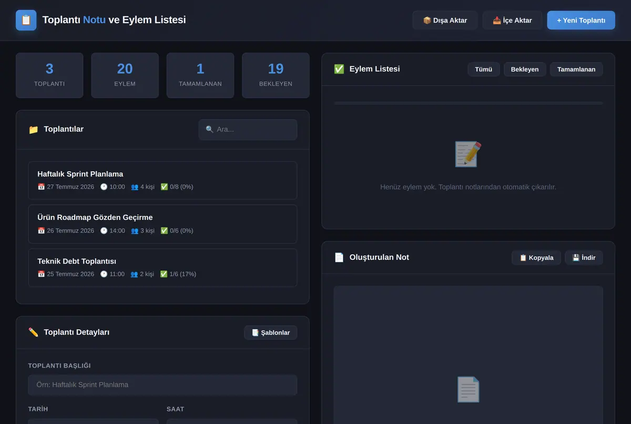This screenshot has width=631, height=424.
Task: Click the 0/6 (0%) progress text
Action: (181, 230)
